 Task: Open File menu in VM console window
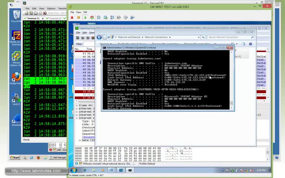[x=72, y=12]
